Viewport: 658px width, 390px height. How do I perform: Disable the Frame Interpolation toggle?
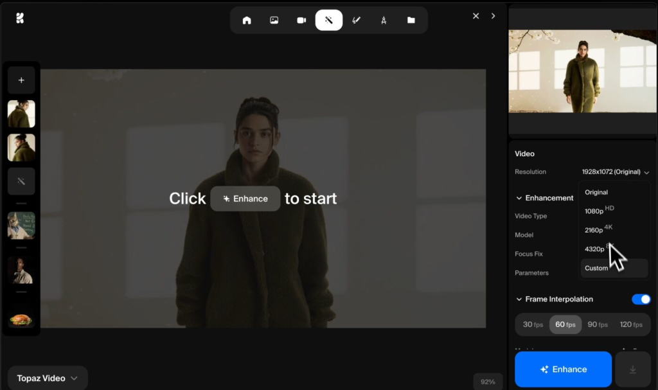pyautogui.click(x=641, y=299)
